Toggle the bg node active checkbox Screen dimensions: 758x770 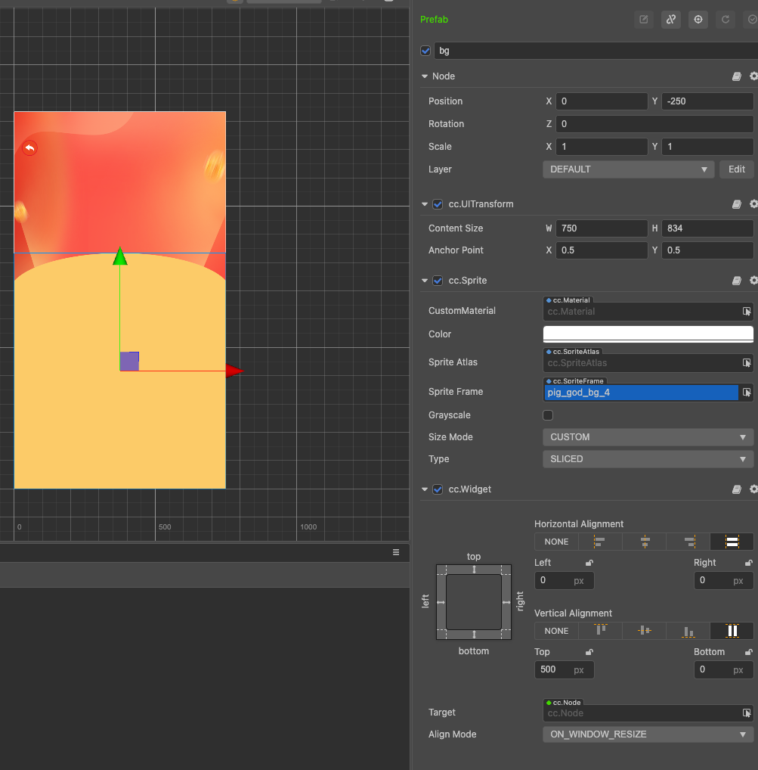pyautogui.click(x=425, y=51)
